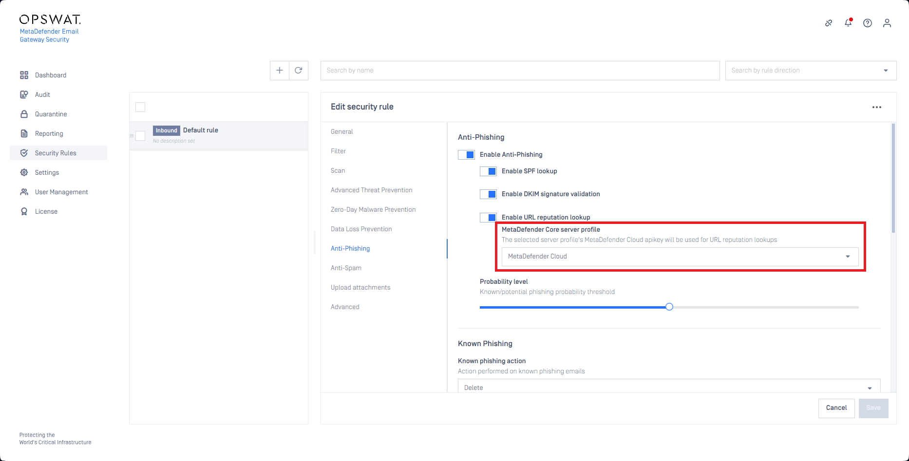Click the Search by name field
The height and width of the screenshot is (461, 909).
coord(520,71)
